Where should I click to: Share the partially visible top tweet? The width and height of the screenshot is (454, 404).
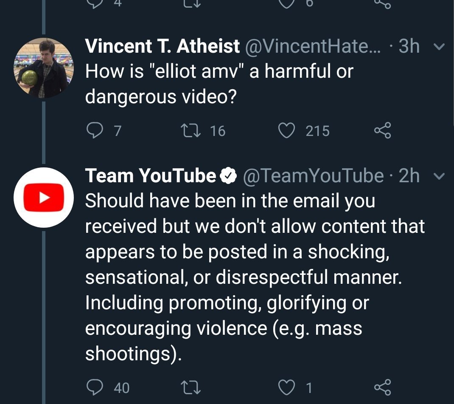382,3
